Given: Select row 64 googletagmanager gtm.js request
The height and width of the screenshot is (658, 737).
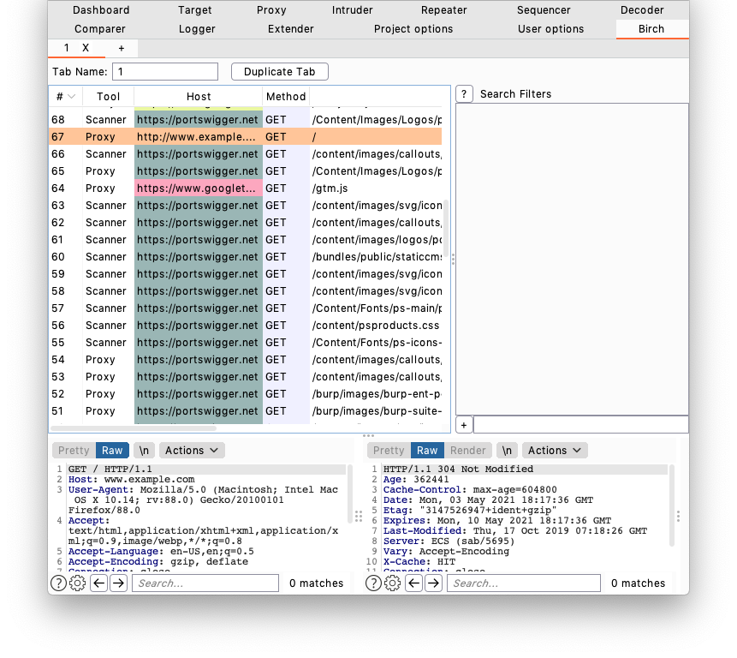Looking at the screenshot, I should [246, 188].
